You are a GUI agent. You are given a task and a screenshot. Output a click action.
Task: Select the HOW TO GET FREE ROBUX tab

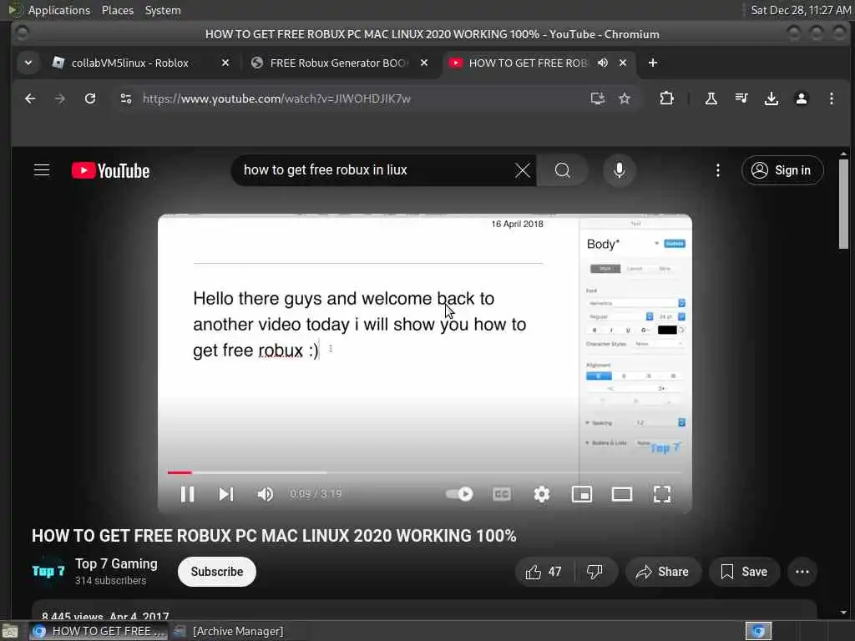pyautogui.click(x=528, y=63)
